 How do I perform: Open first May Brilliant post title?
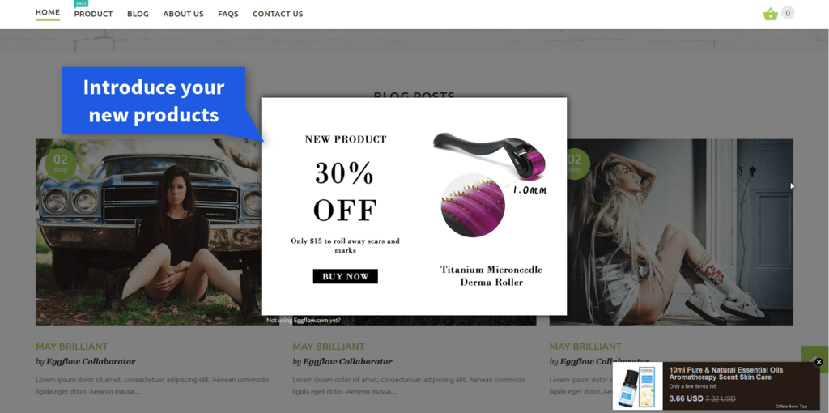coord(72,347)
